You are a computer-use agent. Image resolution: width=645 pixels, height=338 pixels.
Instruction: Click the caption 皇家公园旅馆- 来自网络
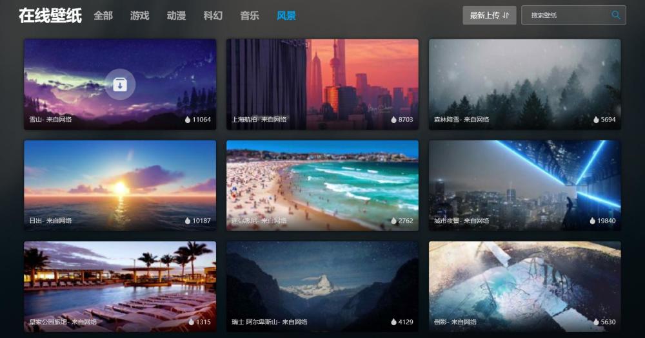click(x=63, y=322)
